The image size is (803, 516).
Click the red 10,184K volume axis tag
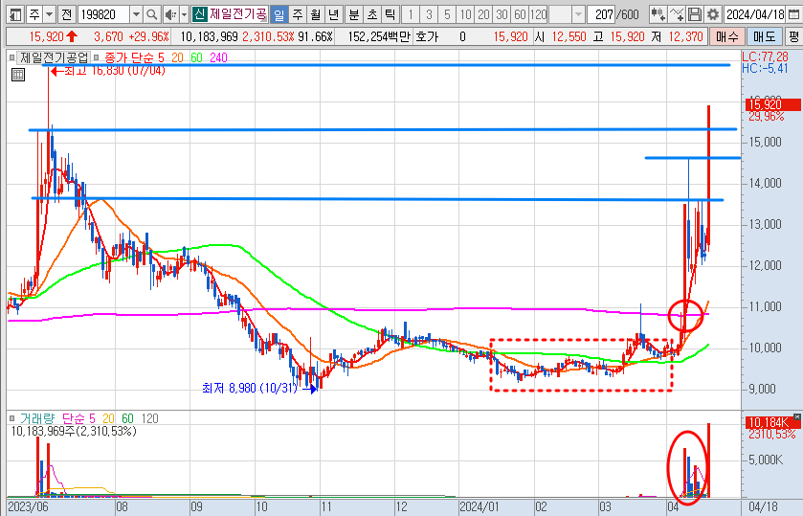pos(770,423)
